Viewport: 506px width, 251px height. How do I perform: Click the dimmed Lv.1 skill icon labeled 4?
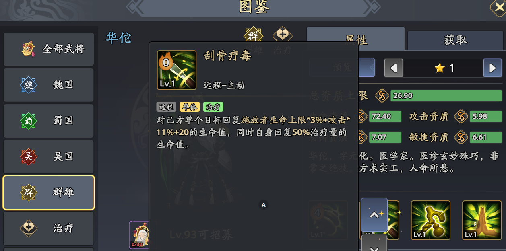[328, 220]
